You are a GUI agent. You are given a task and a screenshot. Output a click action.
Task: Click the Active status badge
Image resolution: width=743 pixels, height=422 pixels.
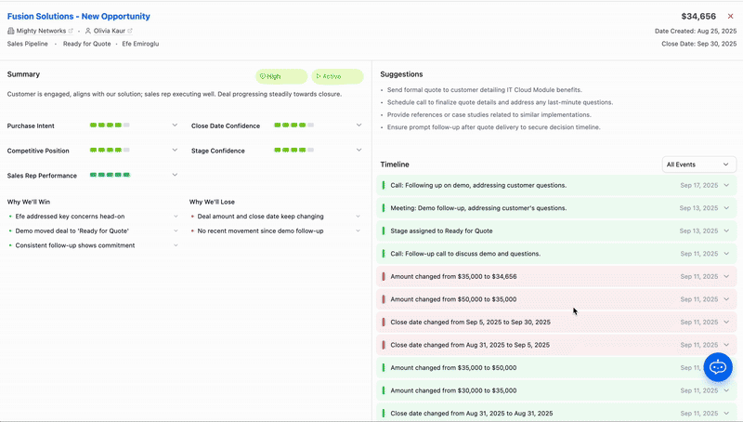pos(336,76)
